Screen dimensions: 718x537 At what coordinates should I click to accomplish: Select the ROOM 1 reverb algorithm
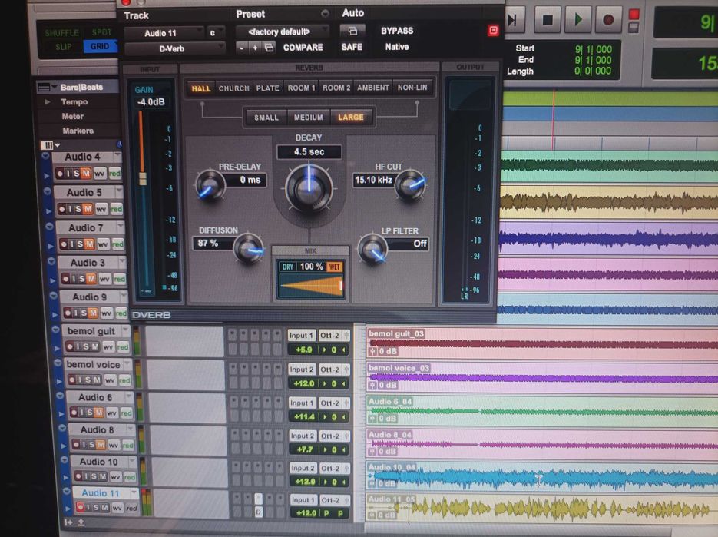301,88
